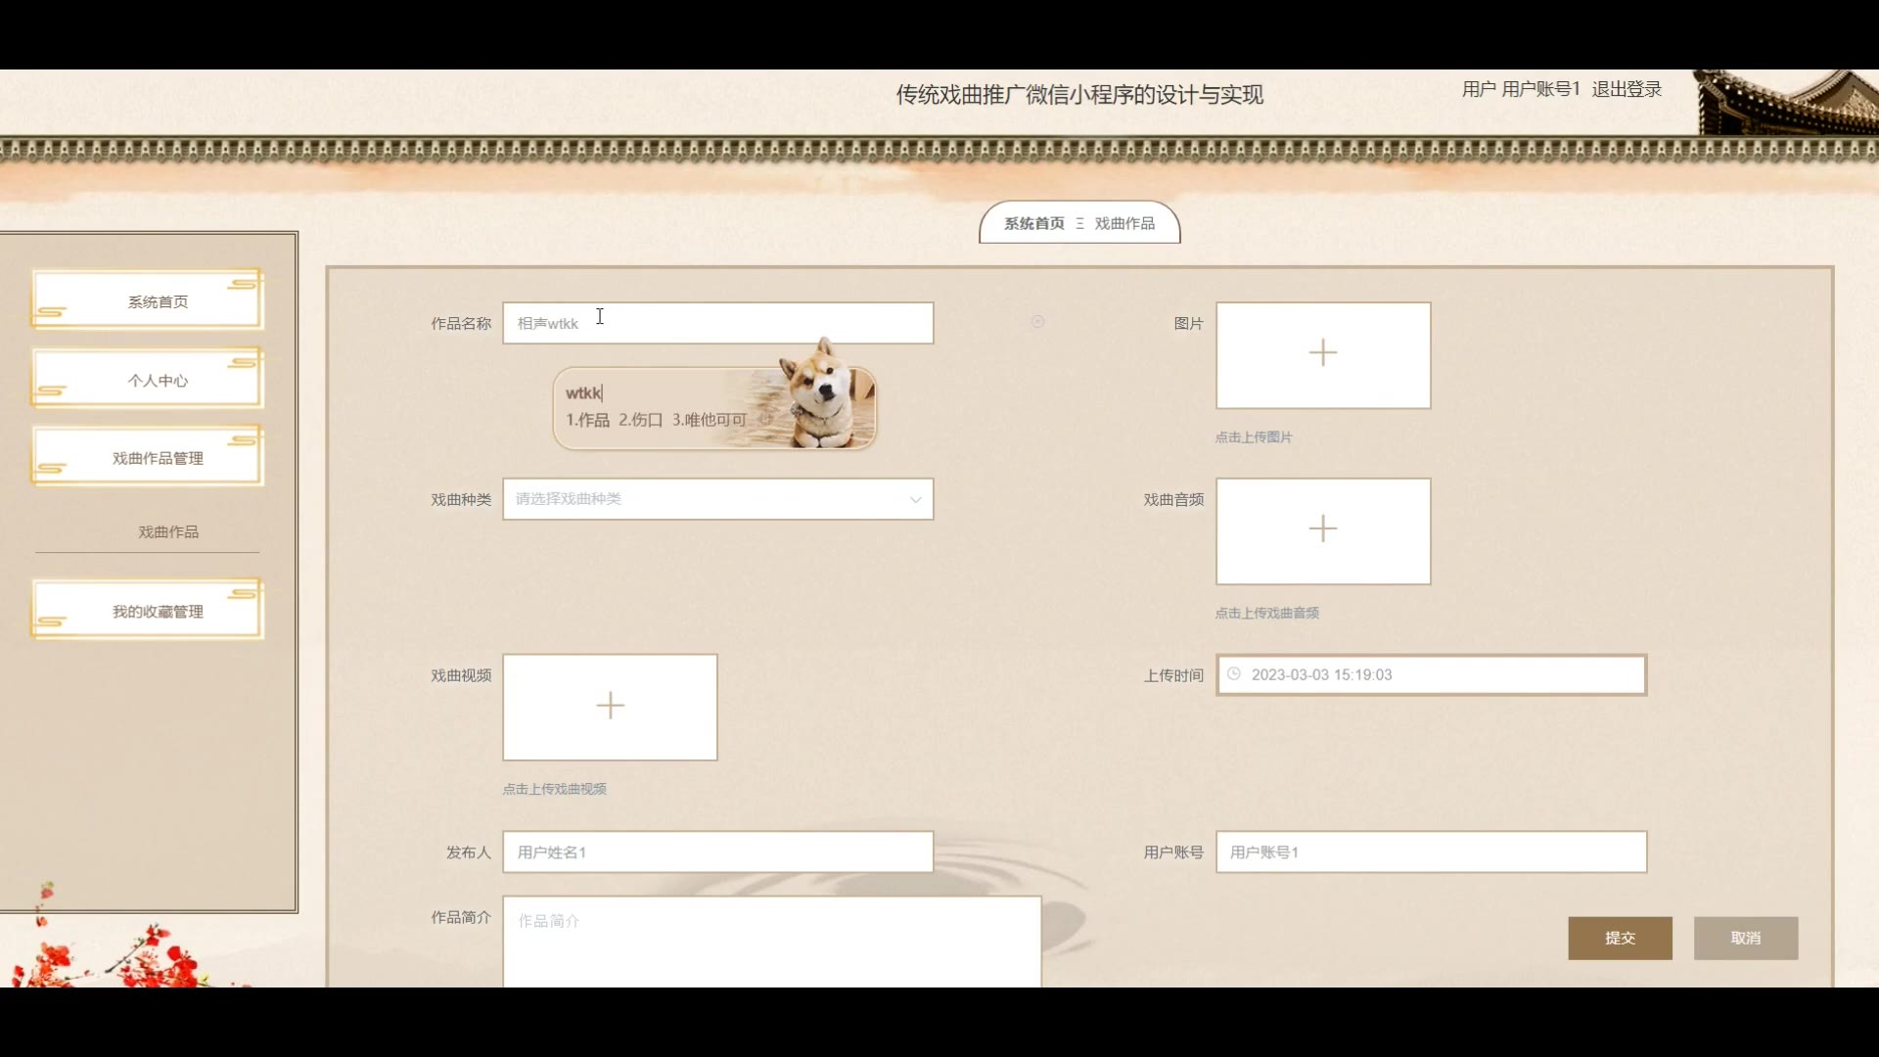Click the 点击上传戏曲音频 hint text
Viewport: 1879px width, 1057px height.
(1267, 613)
